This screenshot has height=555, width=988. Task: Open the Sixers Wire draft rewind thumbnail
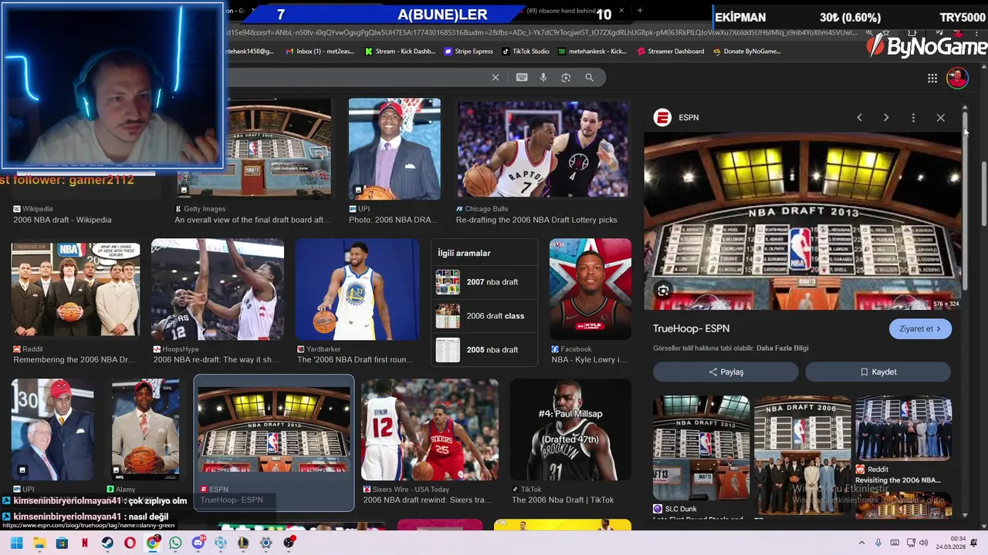[430, 430]
